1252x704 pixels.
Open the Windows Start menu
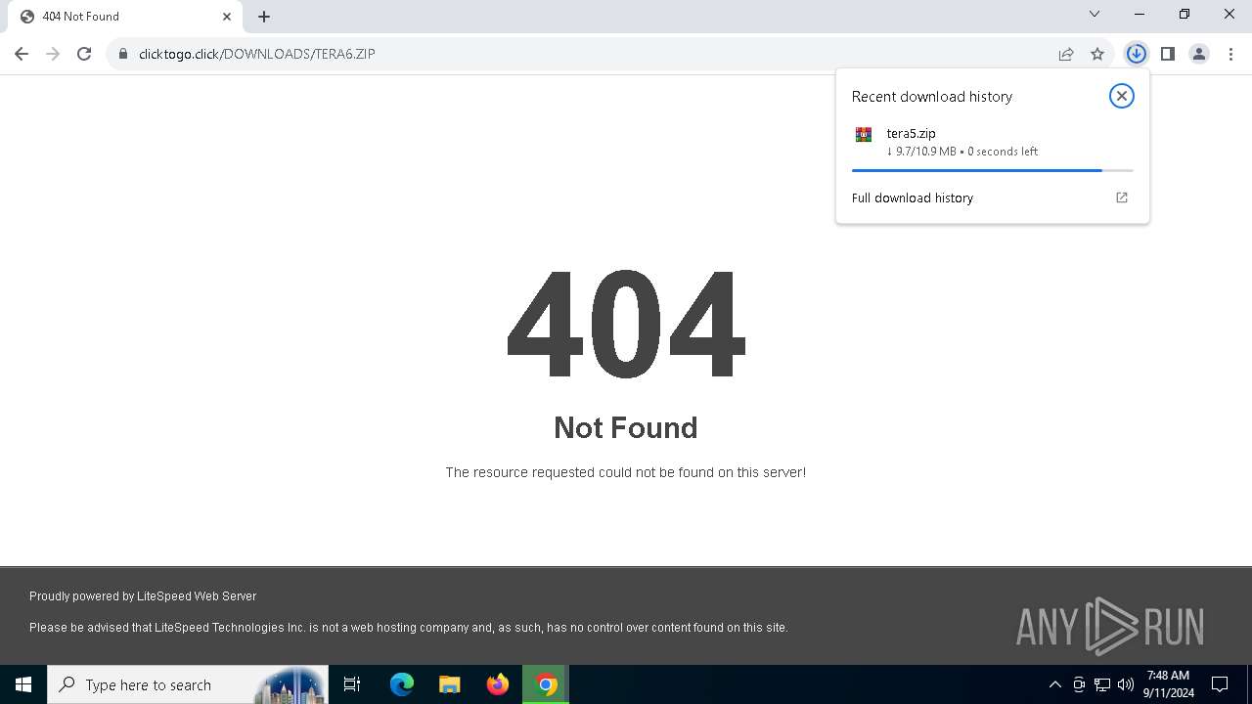pyautogui.click(x=23, y=684)
